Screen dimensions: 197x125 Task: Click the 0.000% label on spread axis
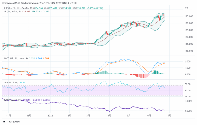(188, 111)
